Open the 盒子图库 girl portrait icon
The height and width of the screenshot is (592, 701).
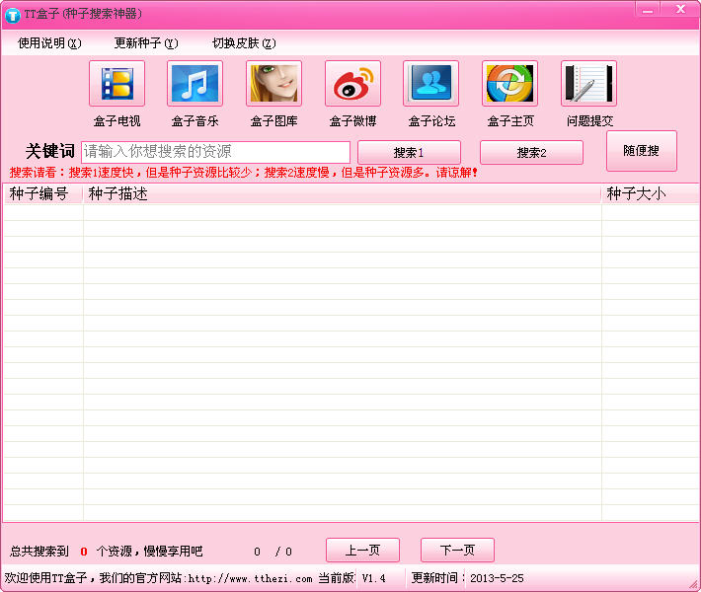[x=274, y=84]
